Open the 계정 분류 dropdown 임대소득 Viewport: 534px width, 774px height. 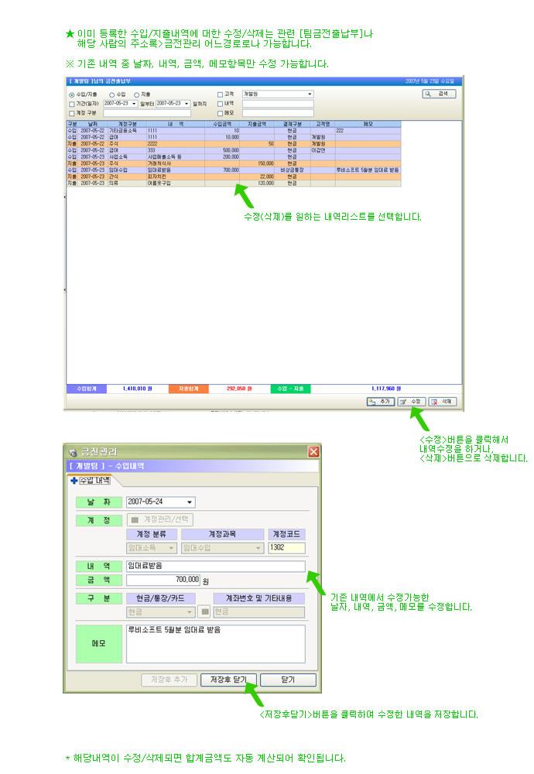point(152,548)
